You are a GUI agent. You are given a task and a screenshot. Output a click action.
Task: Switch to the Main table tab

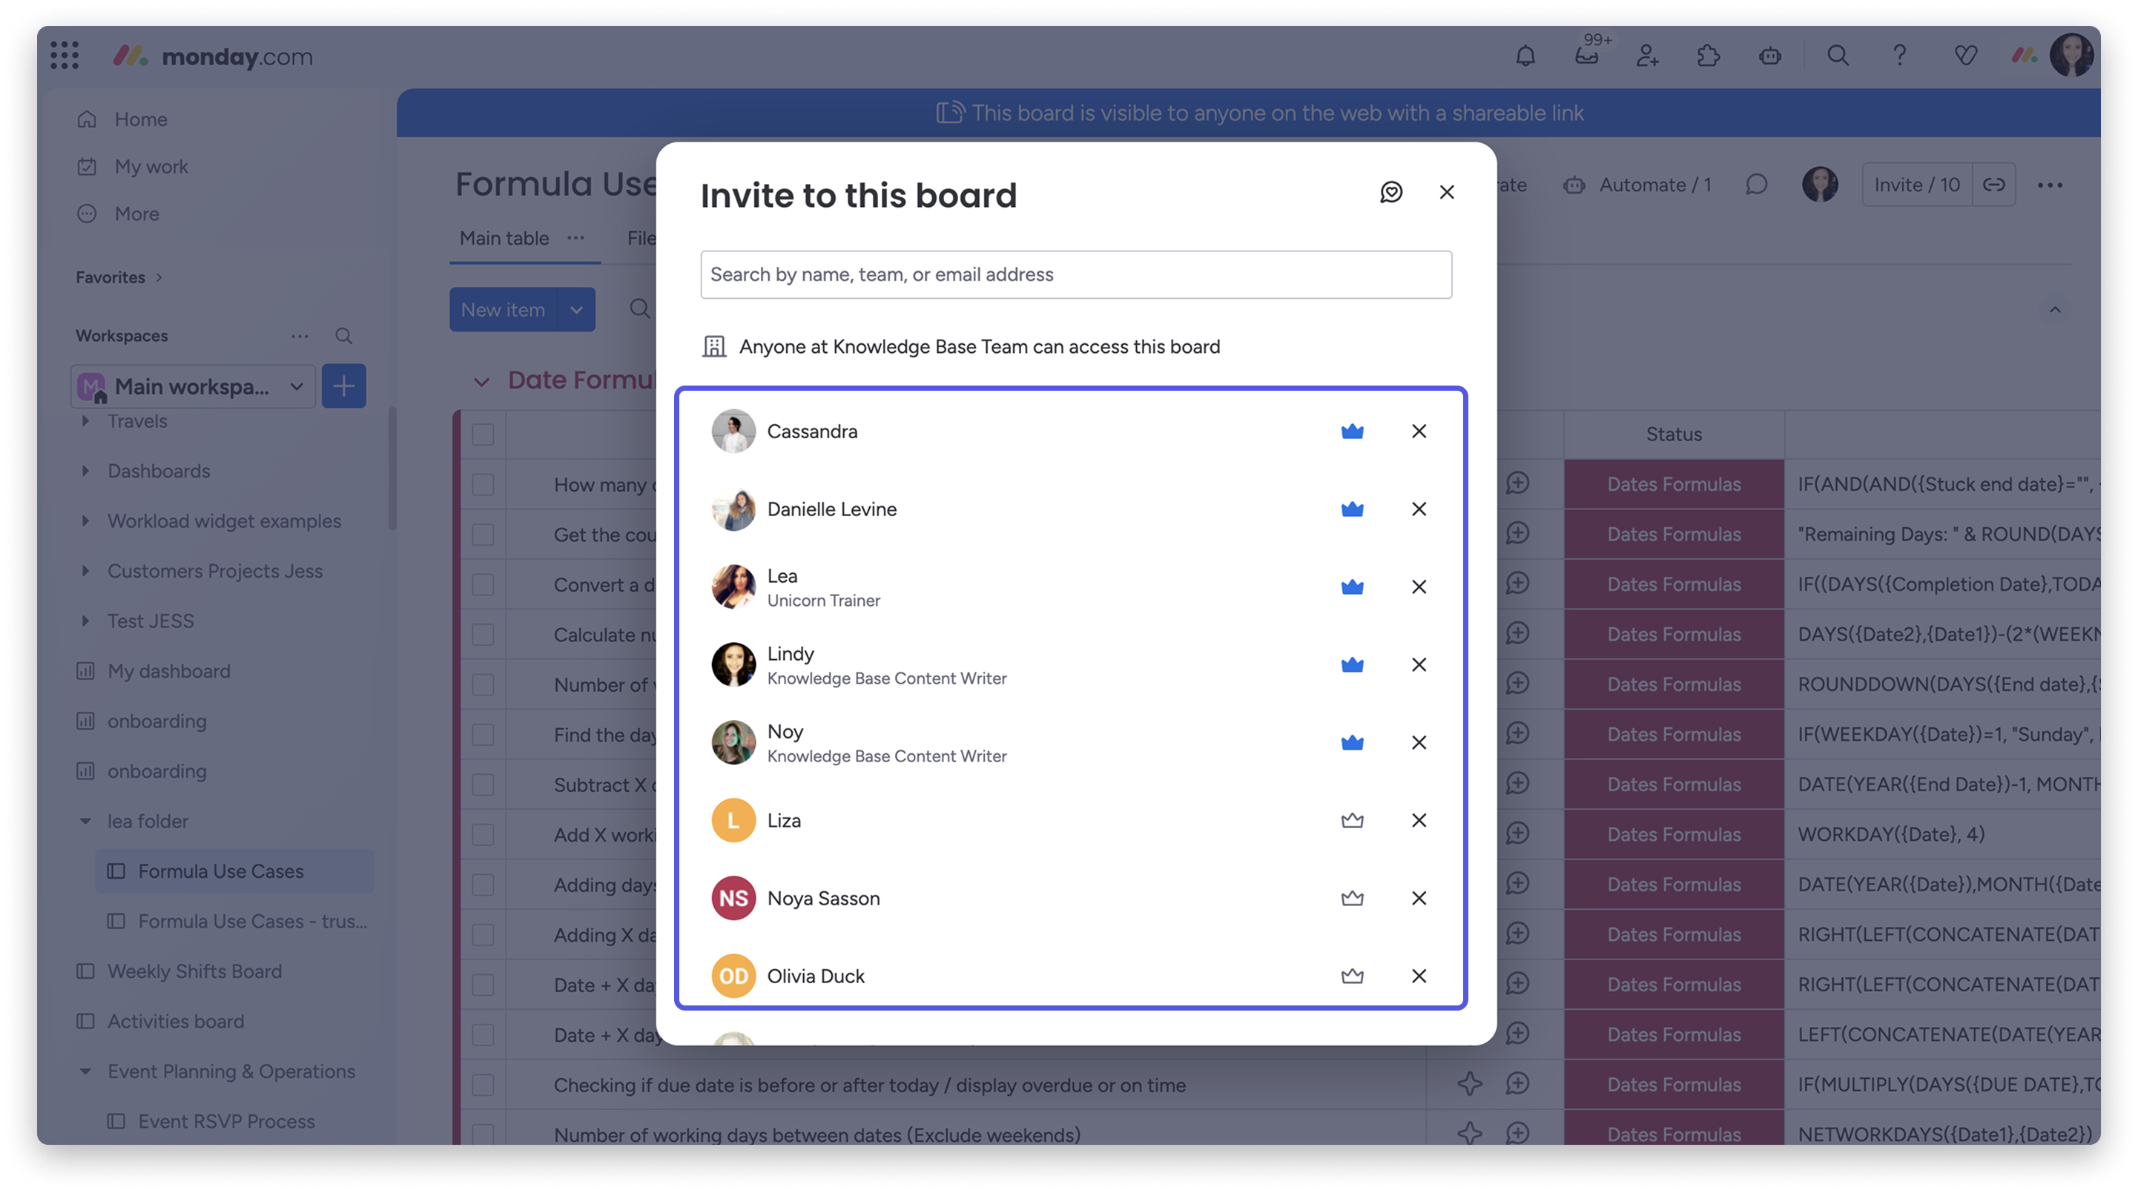(504, 239)
